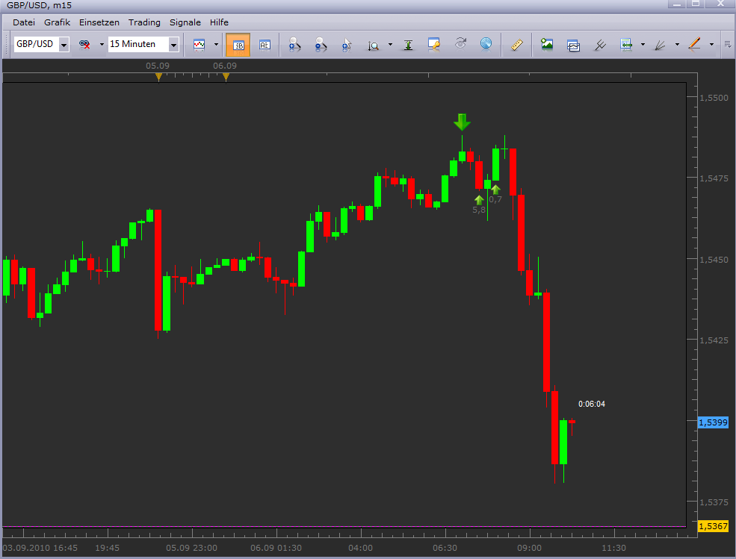Click the yellow 1,5367 price label
736x559 pixels.
click(x=713, y=526)
